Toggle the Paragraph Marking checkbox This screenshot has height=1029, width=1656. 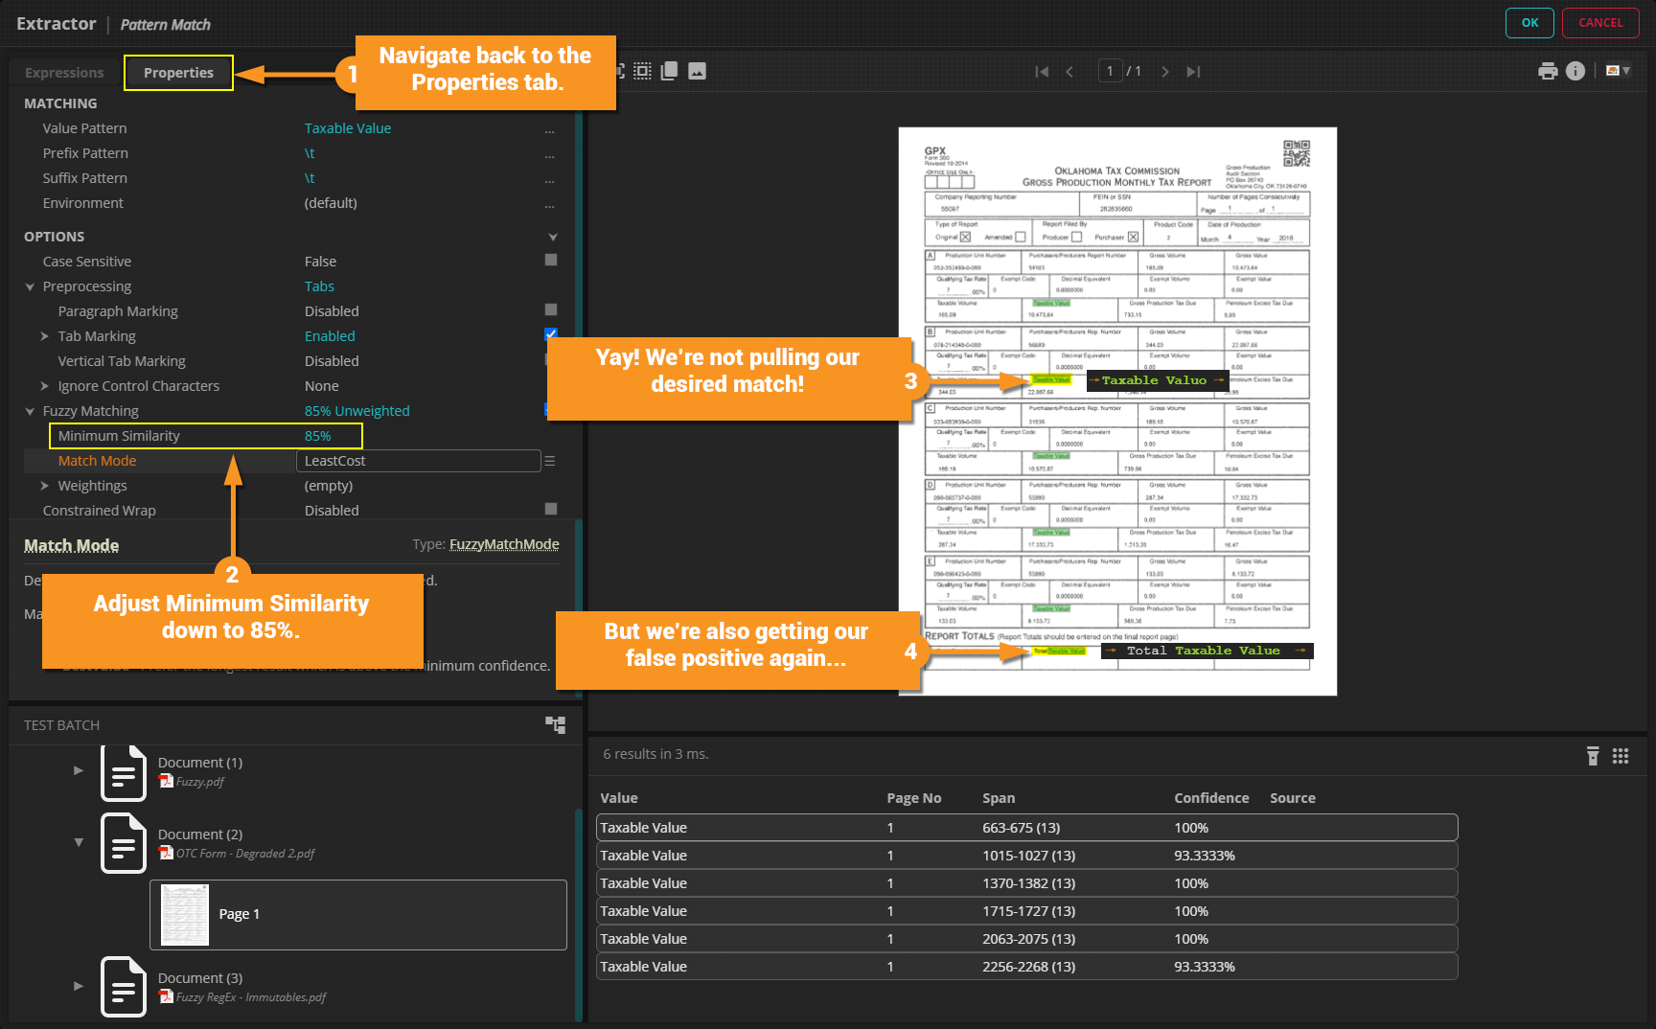(551, 309)
